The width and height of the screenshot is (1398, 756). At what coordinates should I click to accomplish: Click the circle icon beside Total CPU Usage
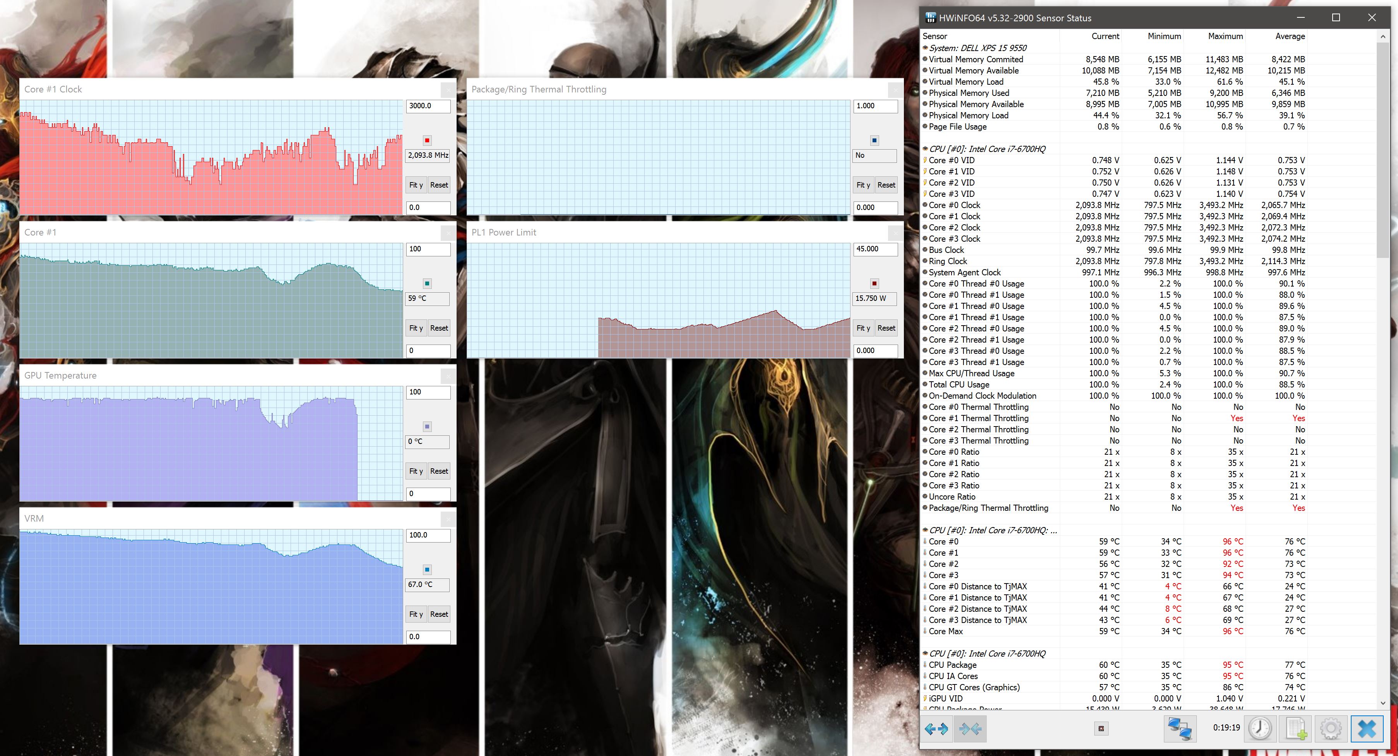pos(925,384)
